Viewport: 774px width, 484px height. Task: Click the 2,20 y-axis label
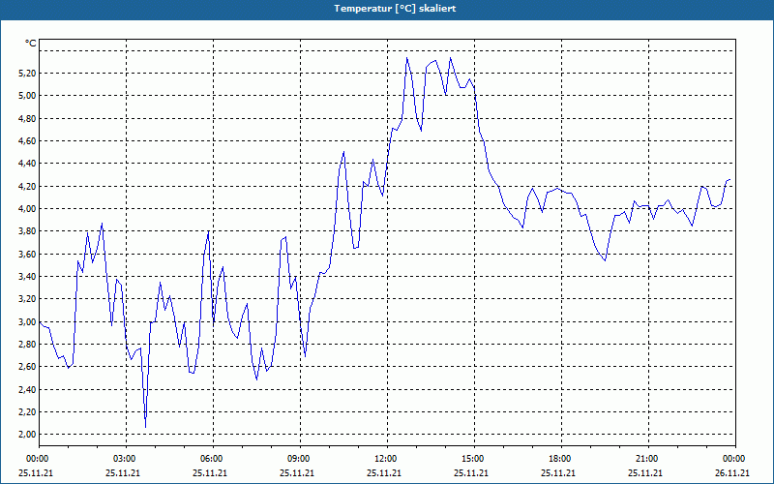click(x=28, y=412)
